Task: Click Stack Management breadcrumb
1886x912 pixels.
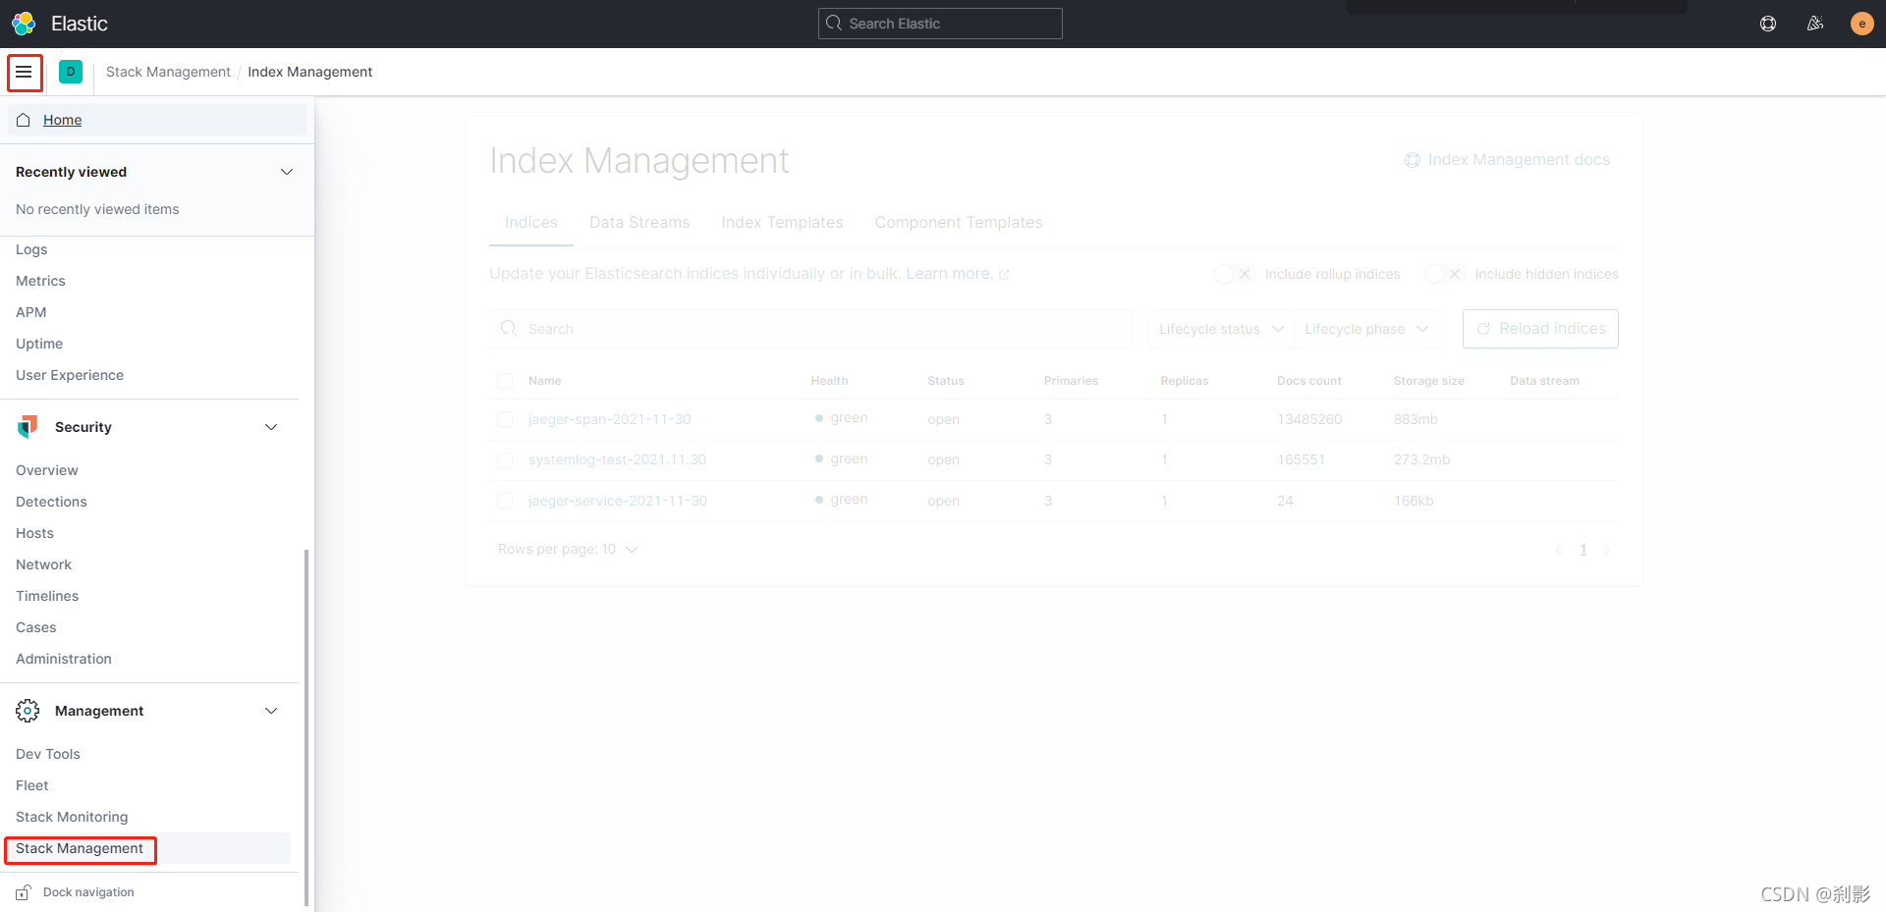Action: click(x=168, y=72)
